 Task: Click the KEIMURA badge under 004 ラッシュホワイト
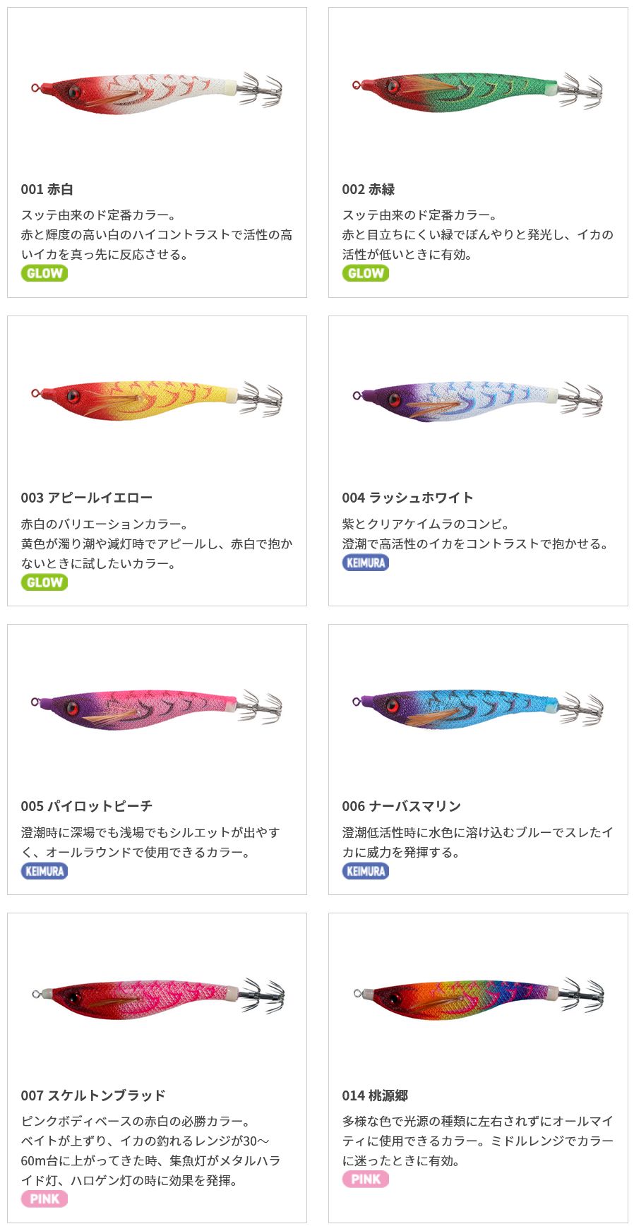pos(366,563)
